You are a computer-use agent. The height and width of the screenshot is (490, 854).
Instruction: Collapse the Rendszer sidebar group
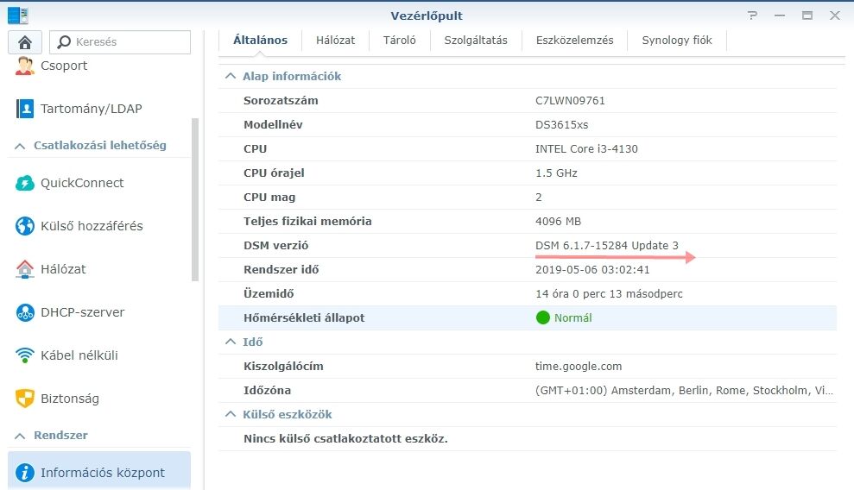point(21,436)
